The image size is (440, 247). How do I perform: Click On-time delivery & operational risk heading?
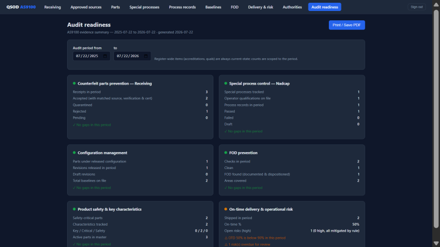(x=261, y=209)
